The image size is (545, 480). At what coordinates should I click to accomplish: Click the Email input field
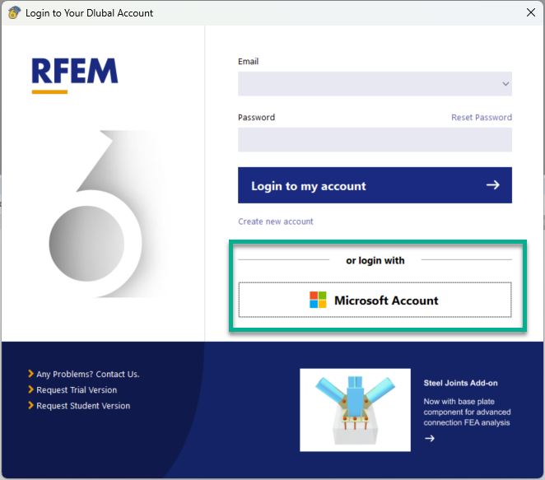pos(375,84)
